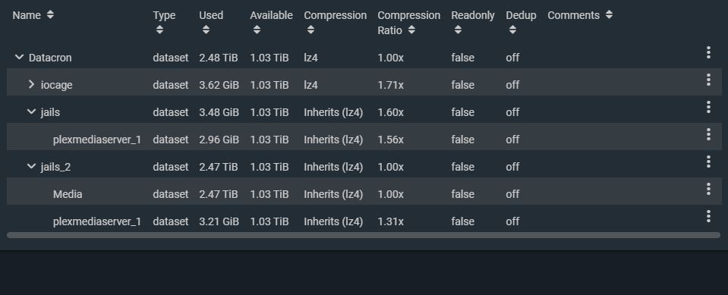Click the Compression column header
Image resolution: width=728 pixels, height=295 pixels.
[x=336, y=15]
